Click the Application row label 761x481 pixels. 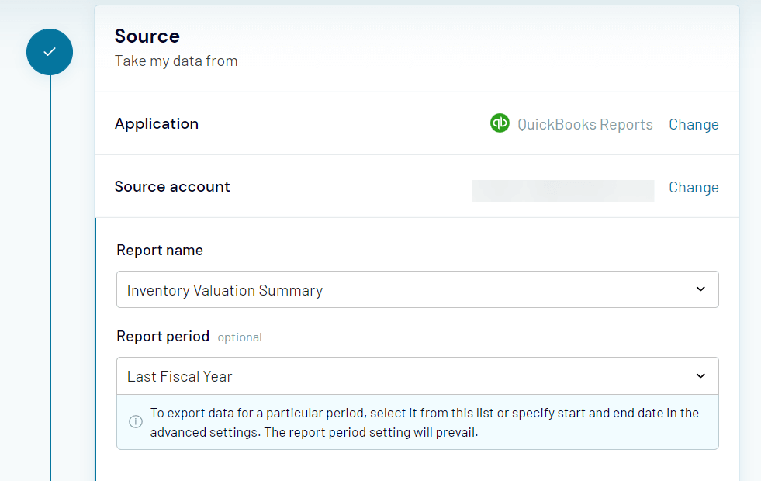[x=157, y=124]
